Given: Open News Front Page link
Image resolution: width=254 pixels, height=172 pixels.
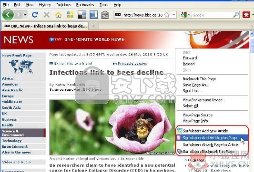Looking at the screenshot, I should coord(17,56).
